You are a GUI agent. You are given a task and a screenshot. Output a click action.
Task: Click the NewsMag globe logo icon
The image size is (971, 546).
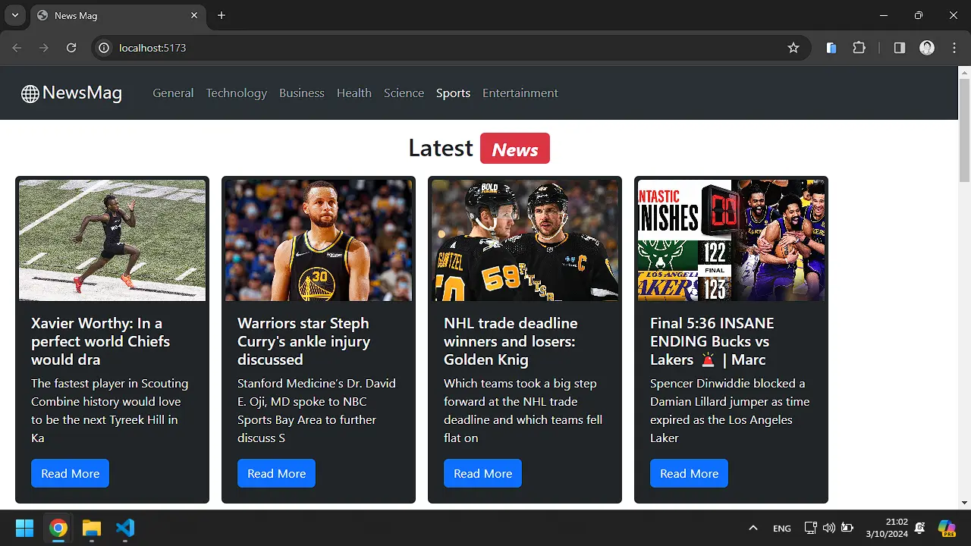tap(30, 94)
